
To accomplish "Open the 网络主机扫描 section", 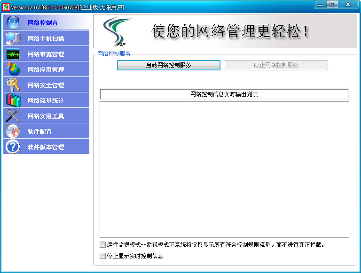I will [46, 38].
